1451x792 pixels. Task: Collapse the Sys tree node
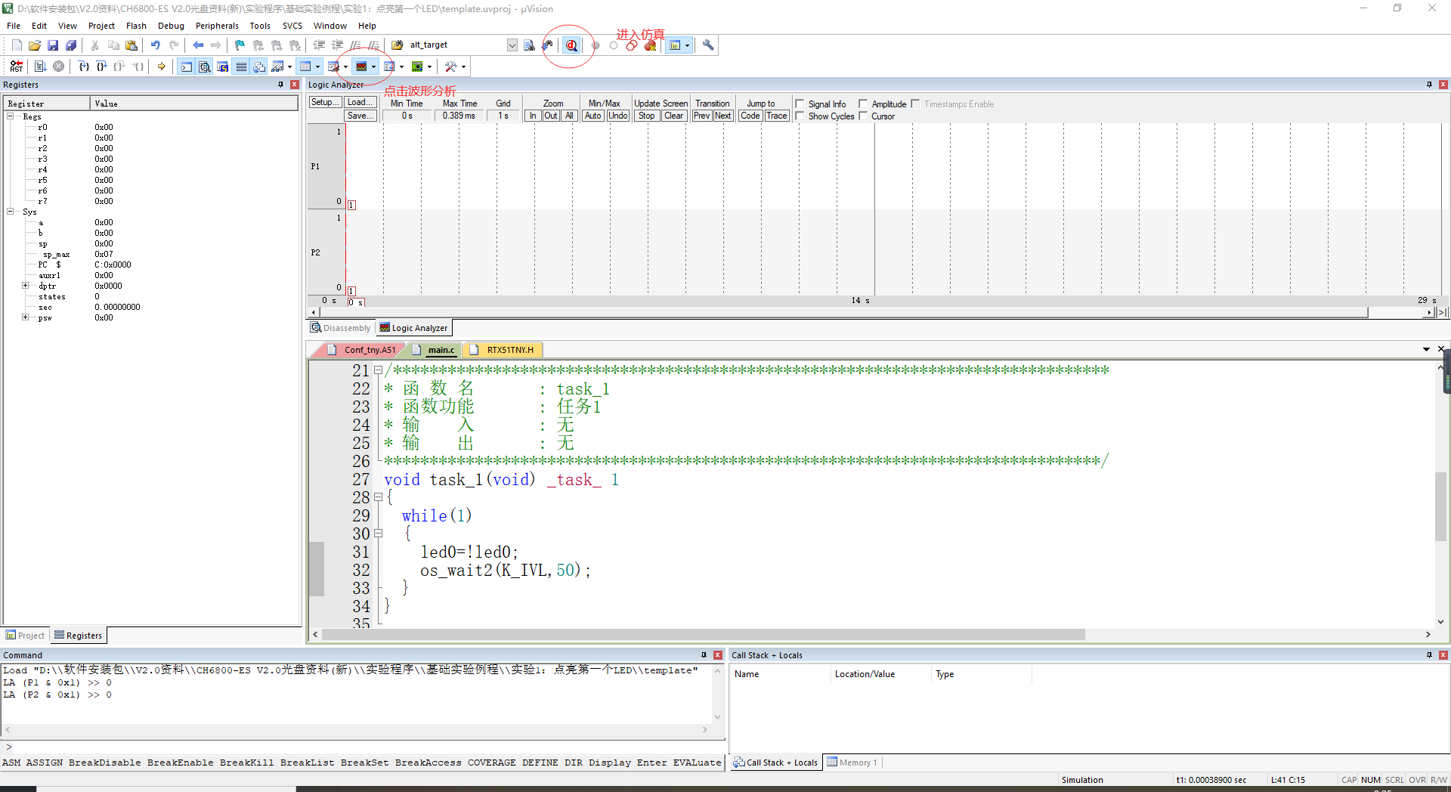tap(11, 212)
